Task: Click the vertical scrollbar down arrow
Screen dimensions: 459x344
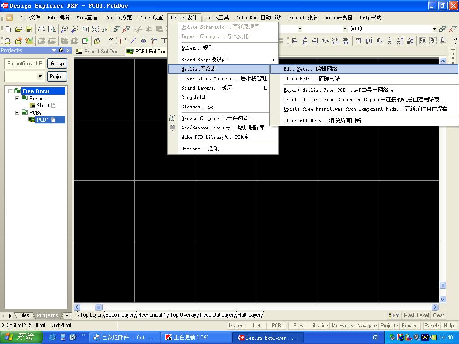Action: click(x=442, y=299)
